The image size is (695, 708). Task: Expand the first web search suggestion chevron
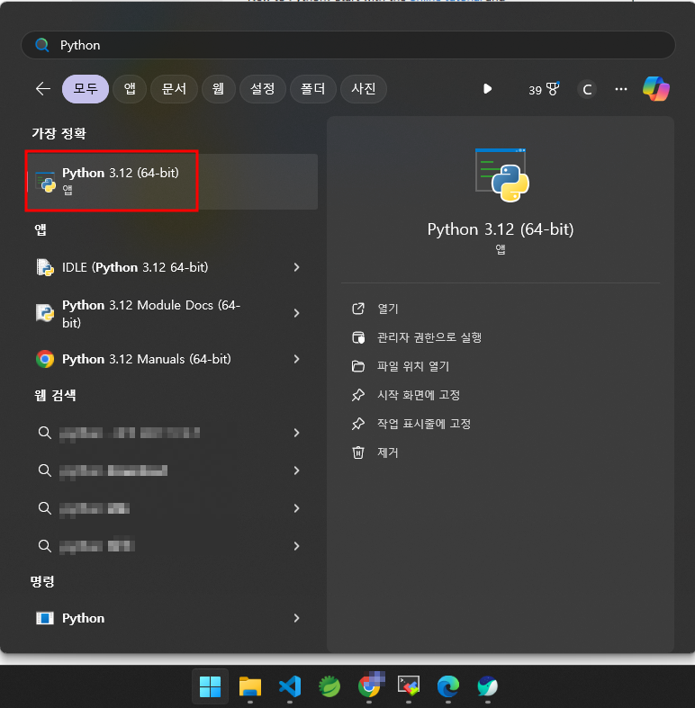point(296,433)
